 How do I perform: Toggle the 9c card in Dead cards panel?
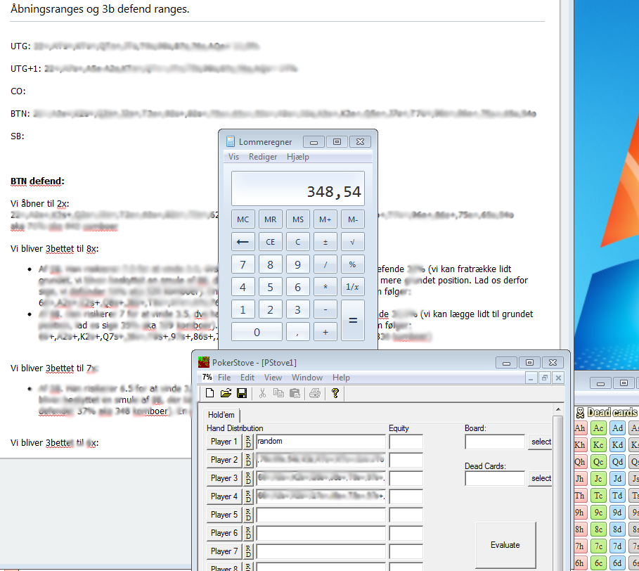[598, 513]
